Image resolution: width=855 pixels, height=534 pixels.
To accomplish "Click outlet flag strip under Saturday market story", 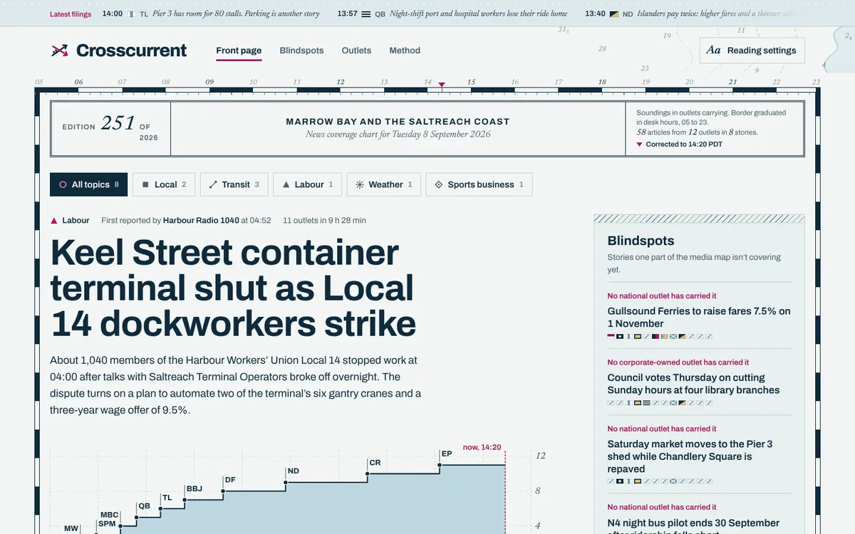I will [x=659, y=481].
